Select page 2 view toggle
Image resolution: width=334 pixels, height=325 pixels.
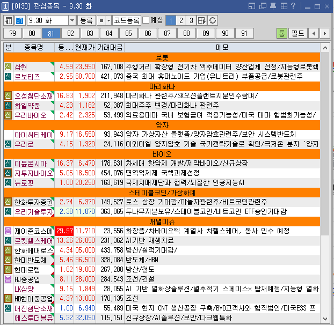(x=180, y=20)
